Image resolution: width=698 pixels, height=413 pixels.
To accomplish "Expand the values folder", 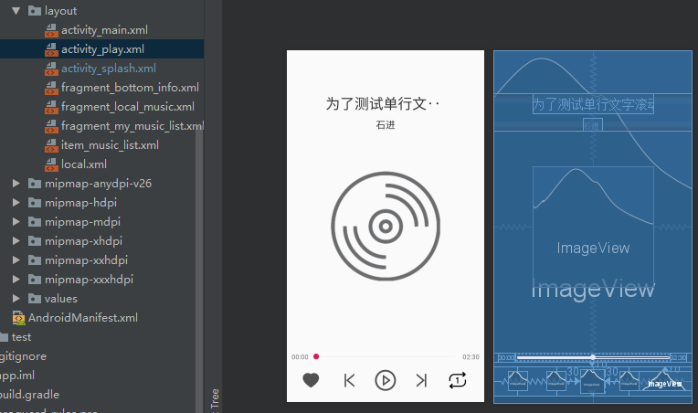I will pyautogui.click(x=16, y=298).
